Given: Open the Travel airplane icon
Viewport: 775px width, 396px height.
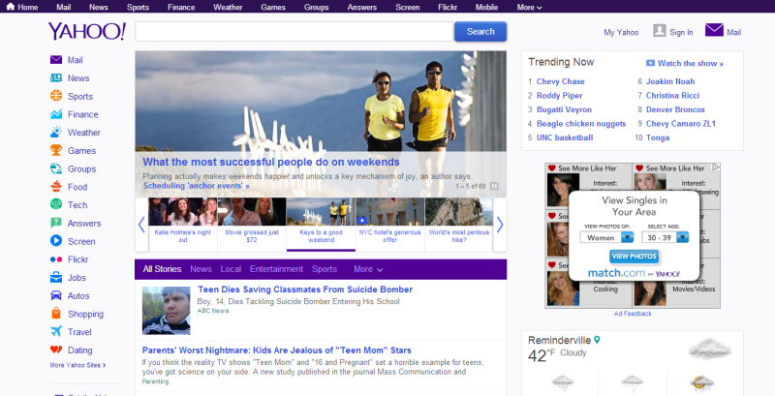Looking at the screenshot, I should [x=56, y=331].
